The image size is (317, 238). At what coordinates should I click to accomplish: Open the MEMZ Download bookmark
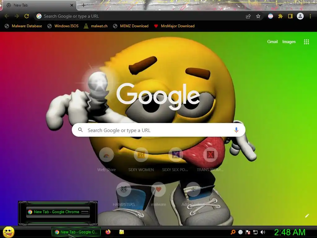click(131, 26)
